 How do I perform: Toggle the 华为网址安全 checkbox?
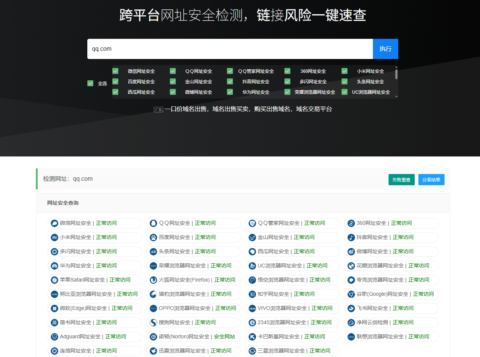(230, 92)
